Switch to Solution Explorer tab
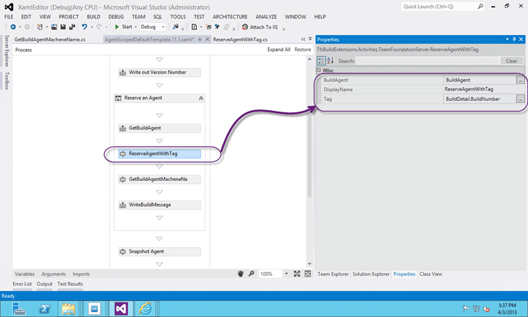 371,274
